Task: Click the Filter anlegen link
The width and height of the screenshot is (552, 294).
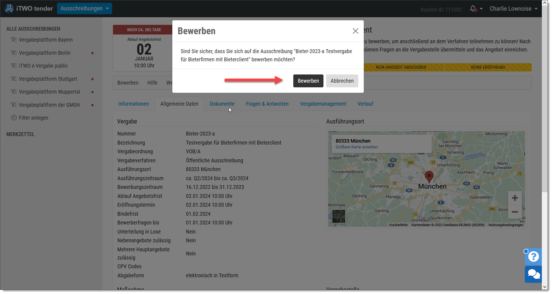Action: tap(33, 118)
